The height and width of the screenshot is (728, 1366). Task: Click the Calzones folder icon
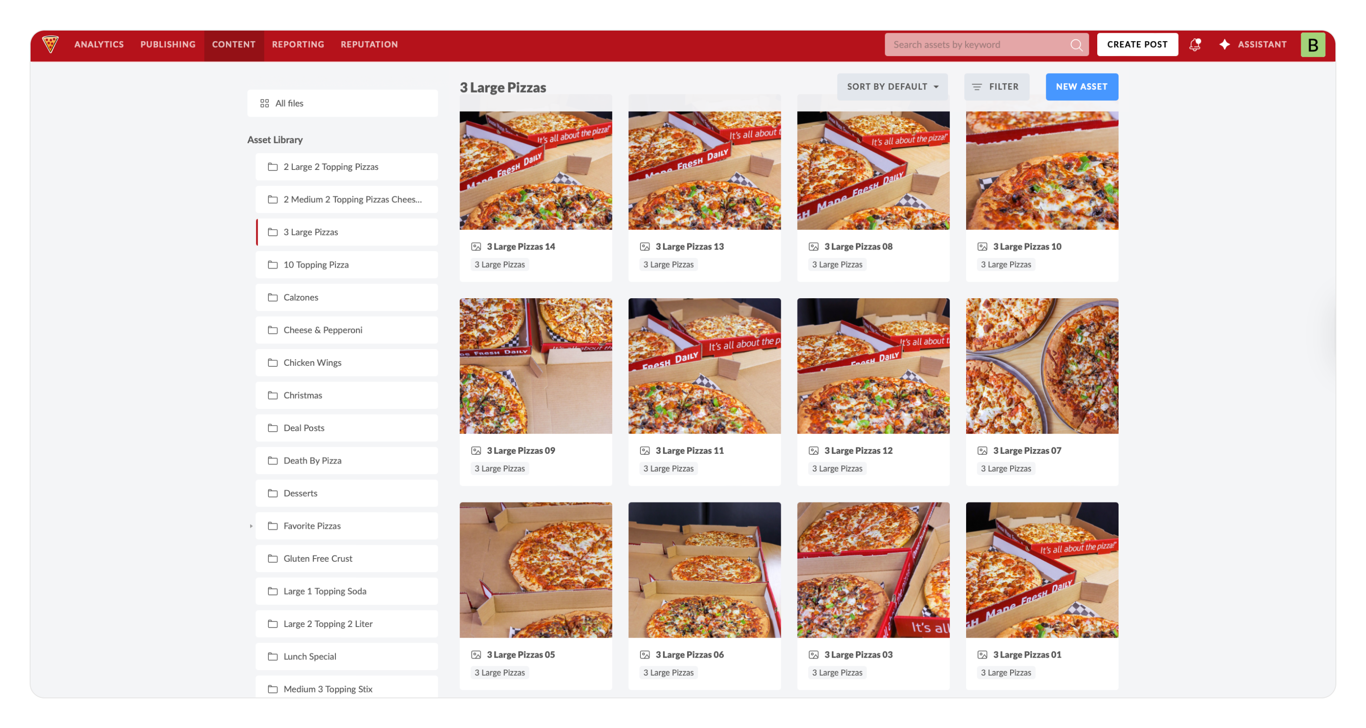tap(272, 297)
